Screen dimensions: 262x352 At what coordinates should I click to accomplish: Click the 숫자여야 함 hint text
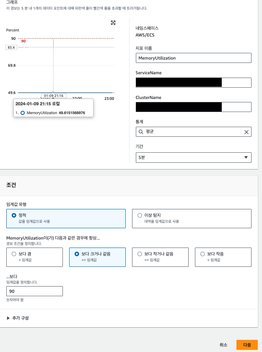[x=15, y=300]
